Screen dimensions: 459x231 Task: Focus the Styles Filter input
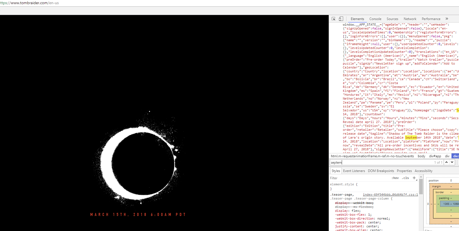[359, 178]
